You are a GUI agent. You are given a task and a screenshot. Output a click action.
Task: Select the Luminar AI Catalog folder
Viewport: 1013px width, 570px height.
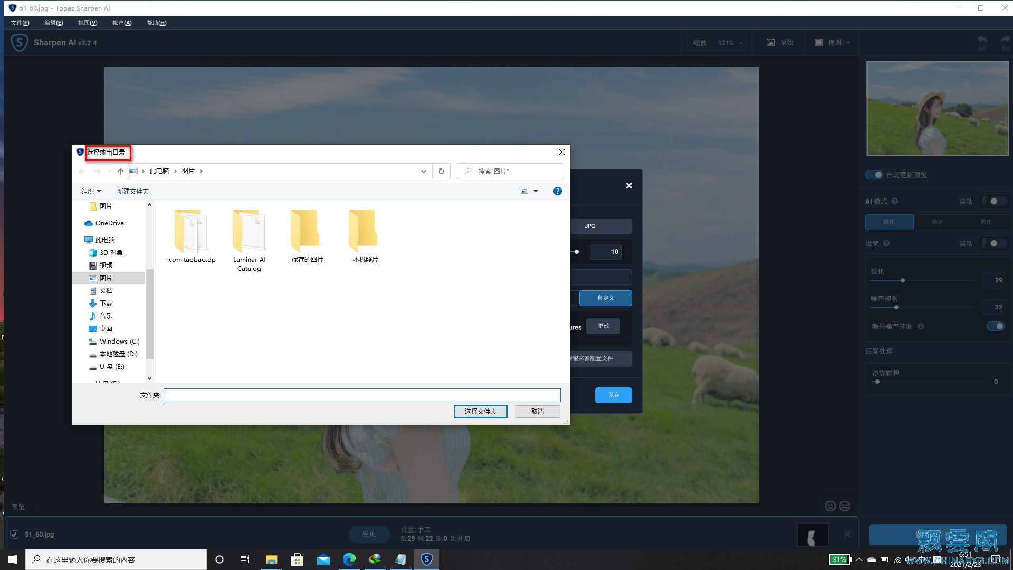[x=249, y=240]
